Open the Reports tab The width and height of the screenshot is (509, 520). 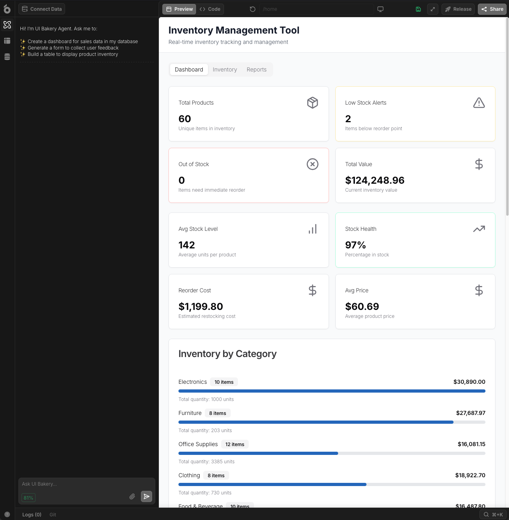point(256,69)
